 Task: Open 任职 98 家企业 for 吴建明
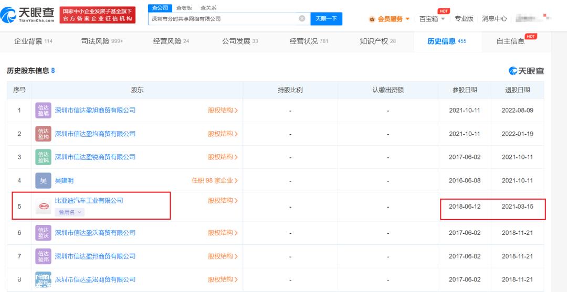pyautogui.click(x=215, y=180)
